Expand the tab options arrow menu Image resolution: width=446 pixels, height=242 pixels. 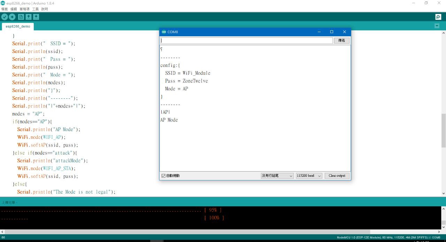click(x=437, y=26)
